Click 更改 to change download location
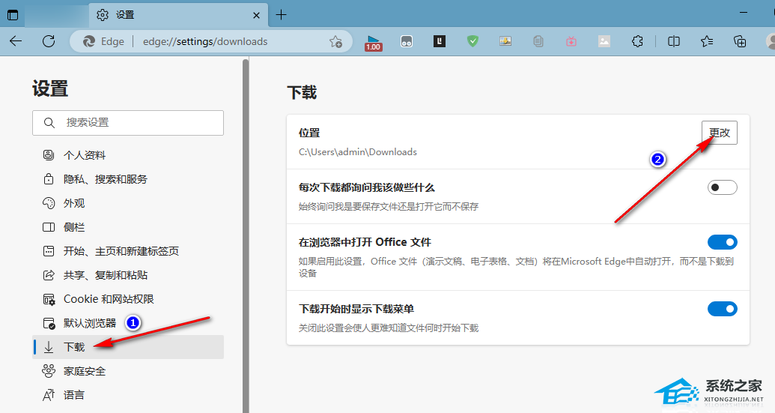The width and height of the screenshot is (775, 413). [x=719, y=133]
